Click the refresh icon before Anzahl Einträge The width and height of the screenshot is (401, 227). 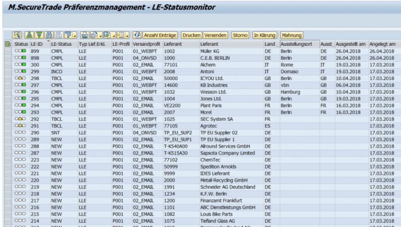pyautogui.click(x=137, y=35)
